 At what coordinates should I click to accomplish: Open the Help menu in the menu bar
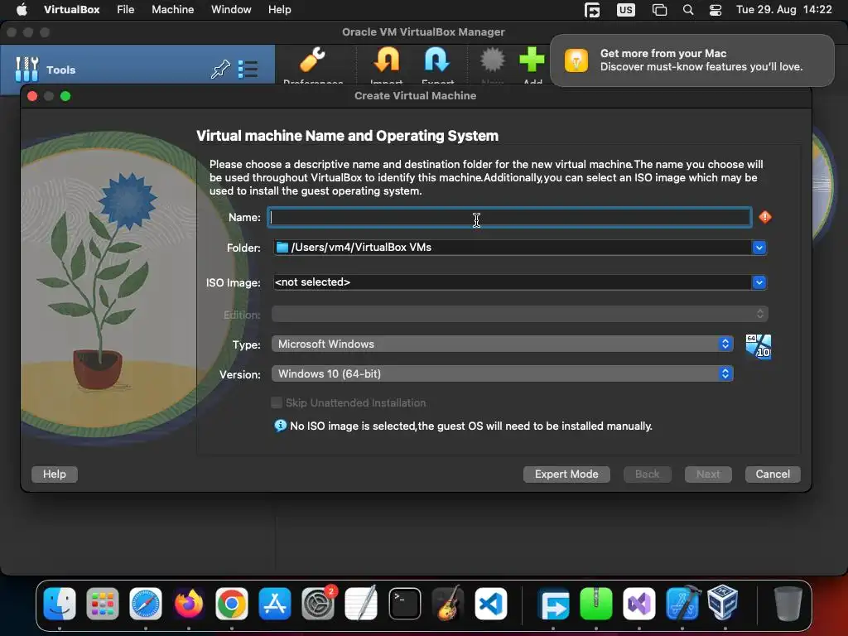click(280, 9)
